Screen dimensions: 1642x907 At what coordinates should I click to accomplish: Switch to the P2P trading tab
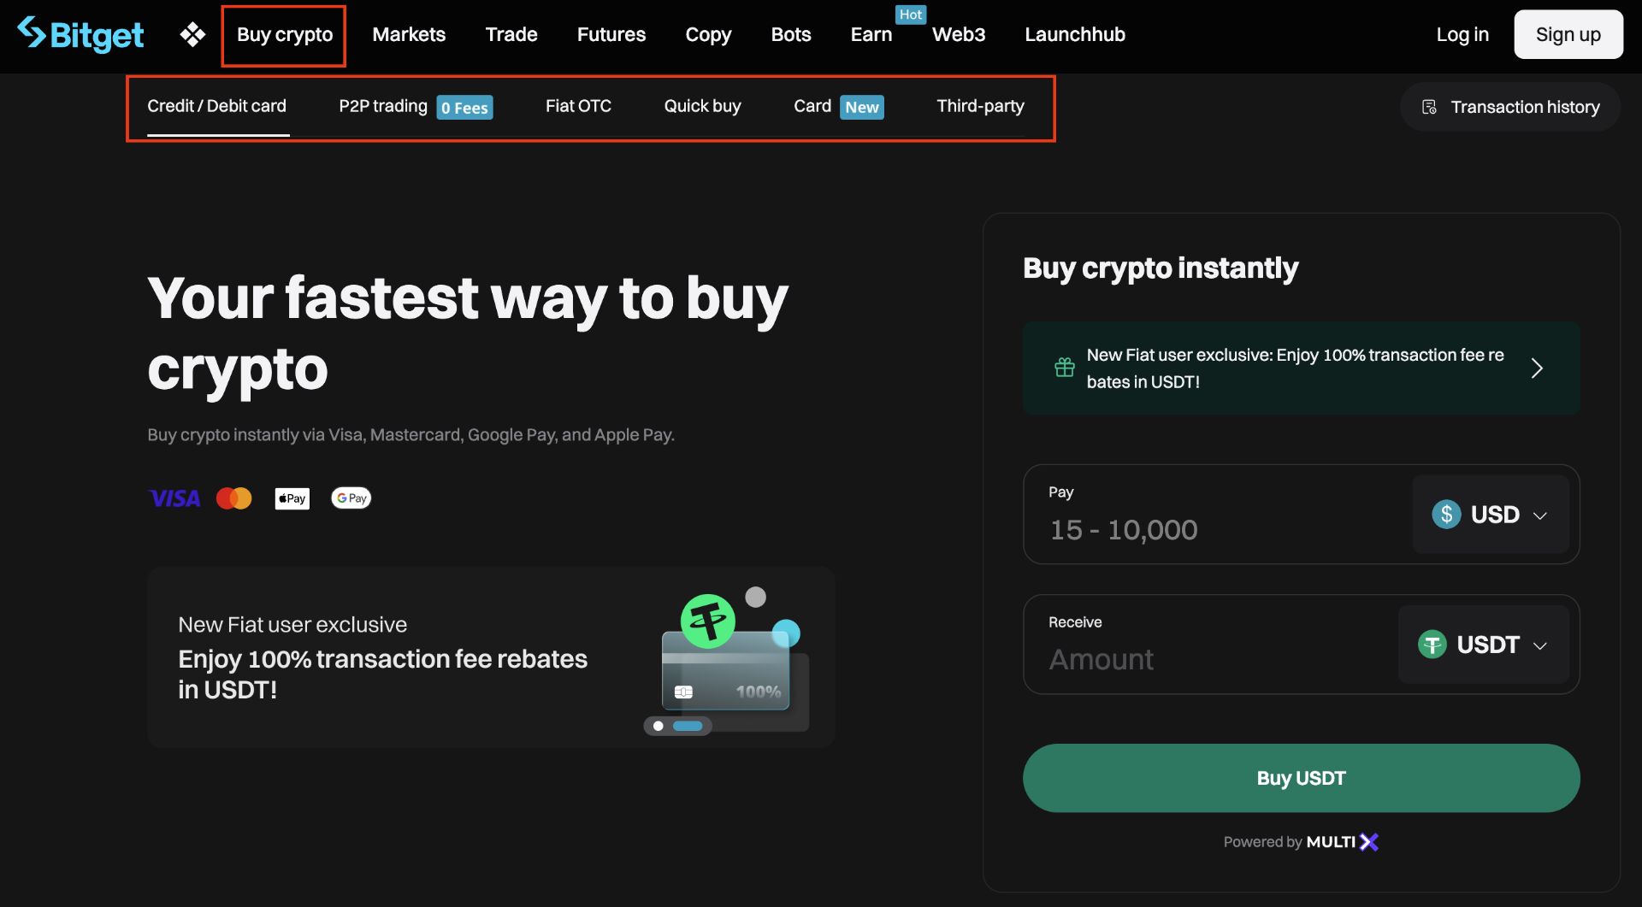(383, 106)
